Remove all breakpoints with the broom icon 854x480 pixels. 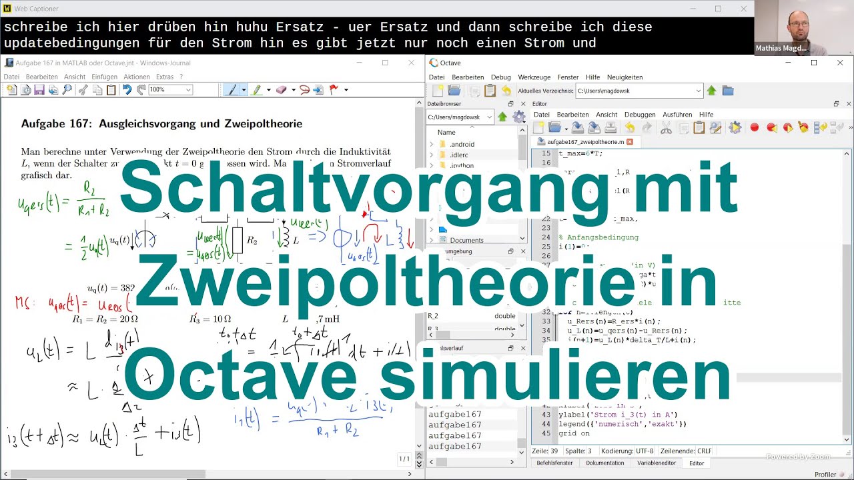803,127
